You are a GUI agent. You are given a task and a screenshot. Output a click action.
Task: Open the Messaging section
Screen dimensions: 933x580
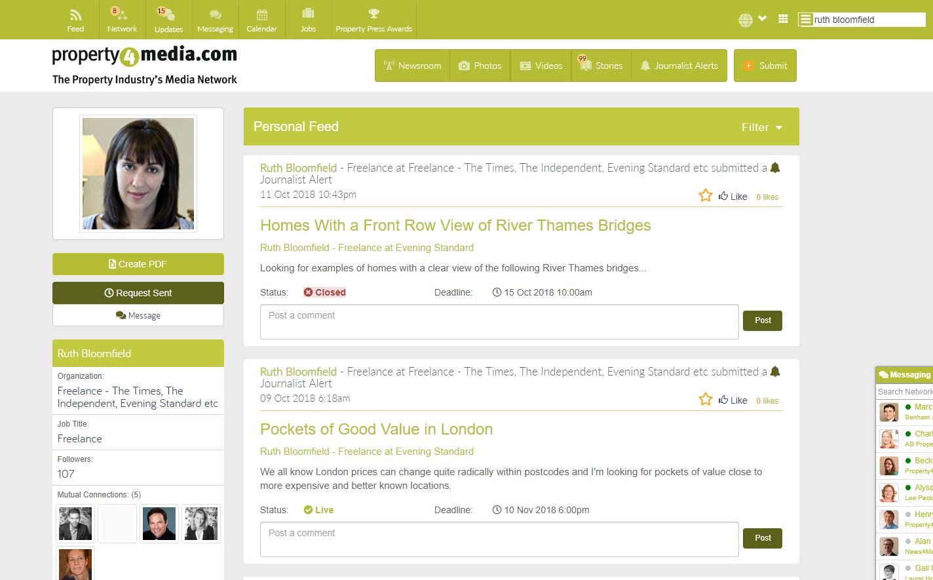point(215,20)
